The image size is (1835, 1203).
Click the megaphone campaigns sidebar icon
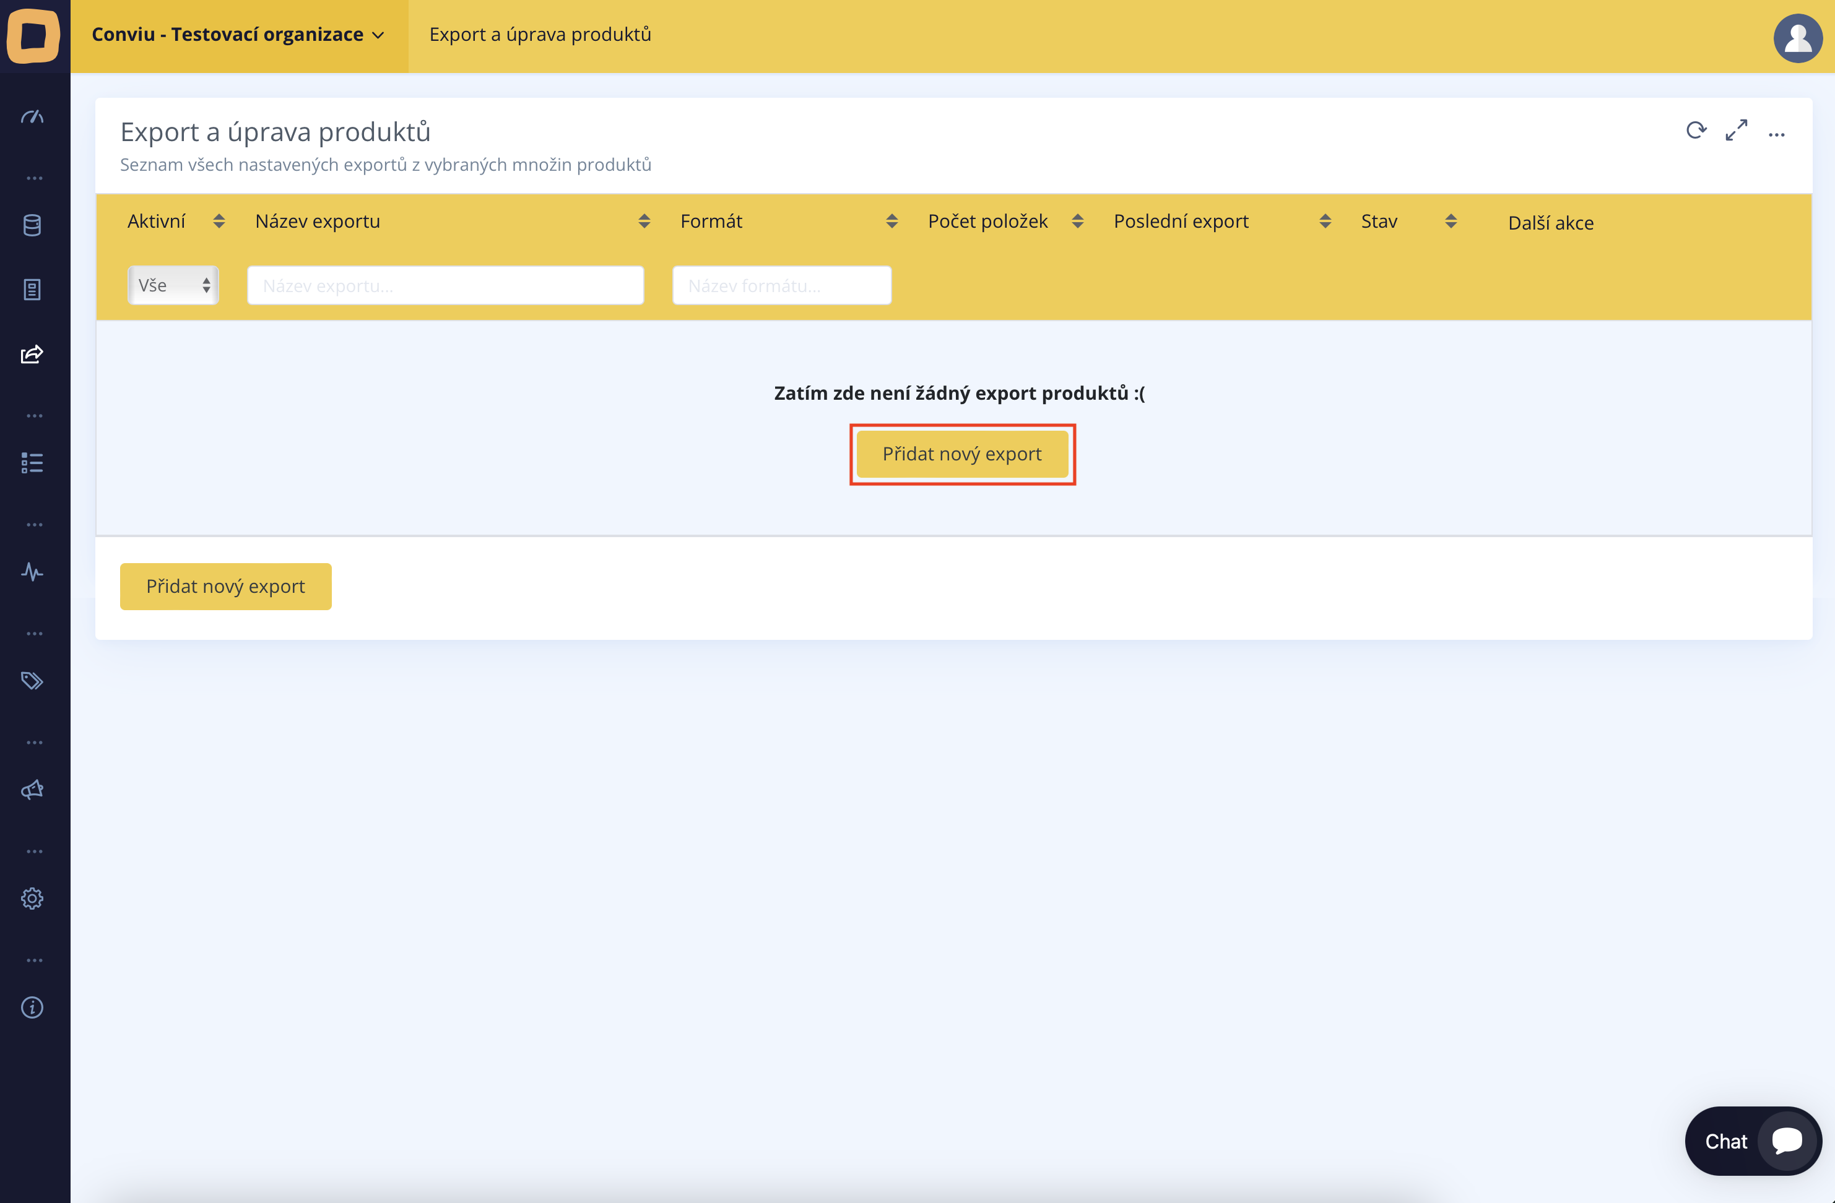coord(32,790)
